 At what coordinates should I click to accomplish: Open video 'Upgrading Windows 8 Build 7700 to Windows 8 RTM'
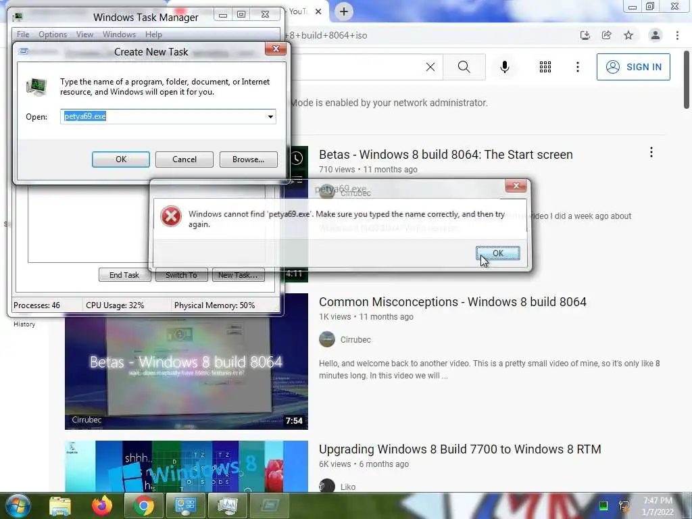point(460,449)
